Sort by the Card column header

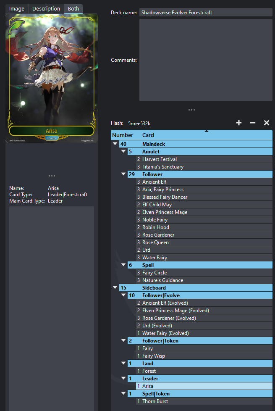206,135
